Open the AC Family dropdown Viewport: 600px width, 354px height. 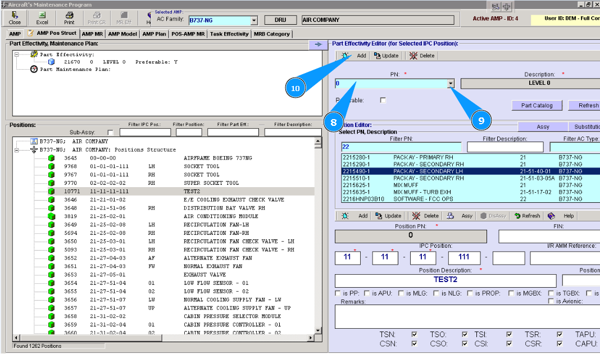[253, 20]
